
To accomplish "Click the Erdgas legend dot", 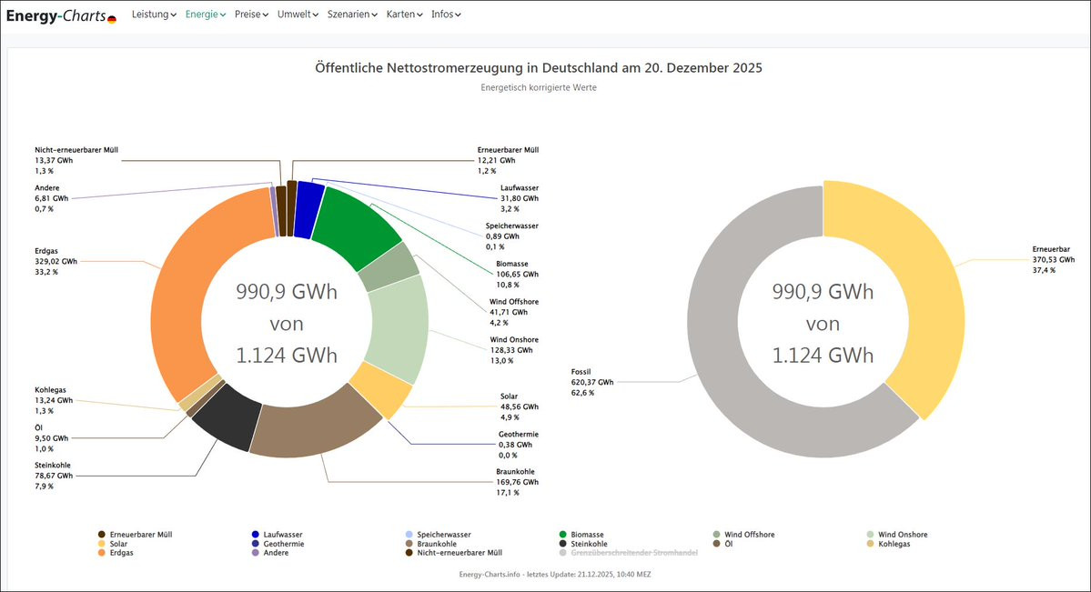I will (101, 553).
